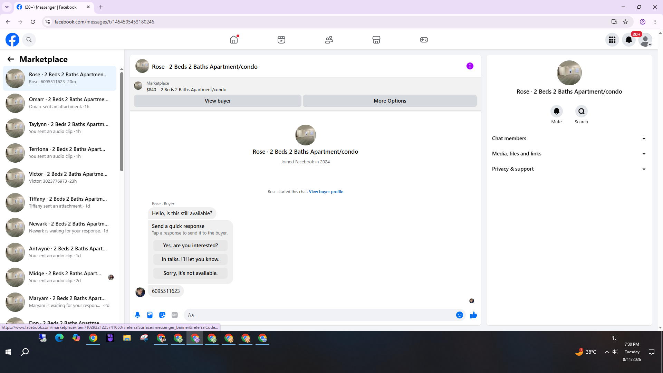Open the tab search dropdown arrow
The height and width of the screenshot is (373, 663).
click(x=7, y=7)
